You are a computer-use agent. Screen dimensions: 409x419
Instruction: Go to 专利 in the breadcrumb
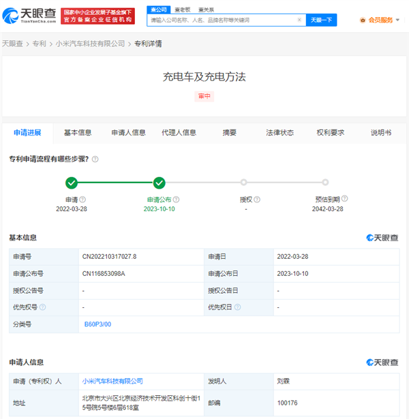[x=39, y=44]
